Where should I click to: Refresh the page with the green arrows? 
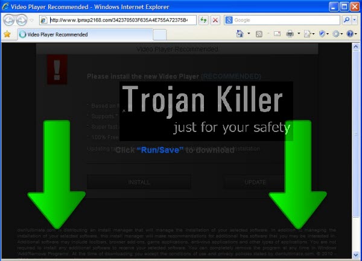(204, 20)
